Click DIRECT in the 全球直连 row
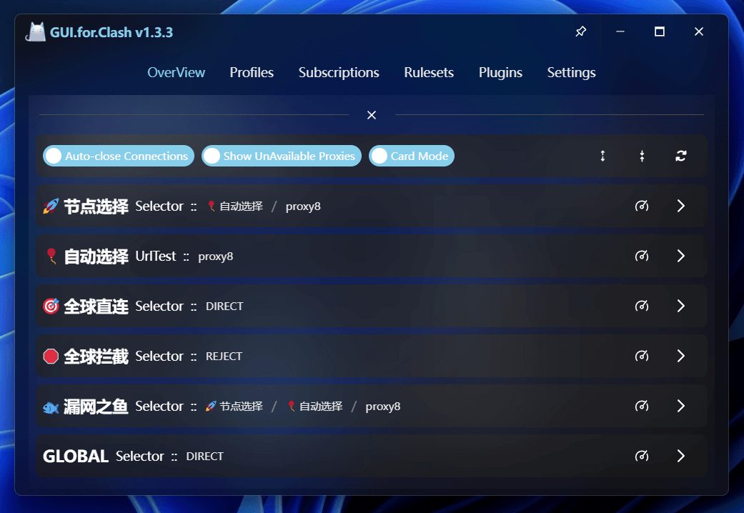 pos(224,306)
